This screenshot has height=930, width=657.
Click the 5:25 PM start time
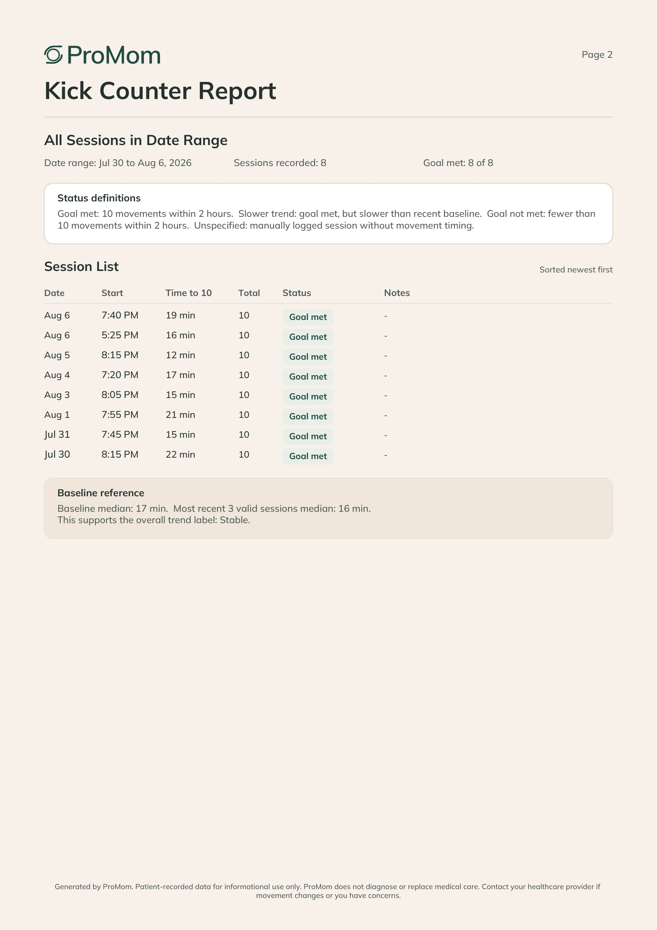120,335
